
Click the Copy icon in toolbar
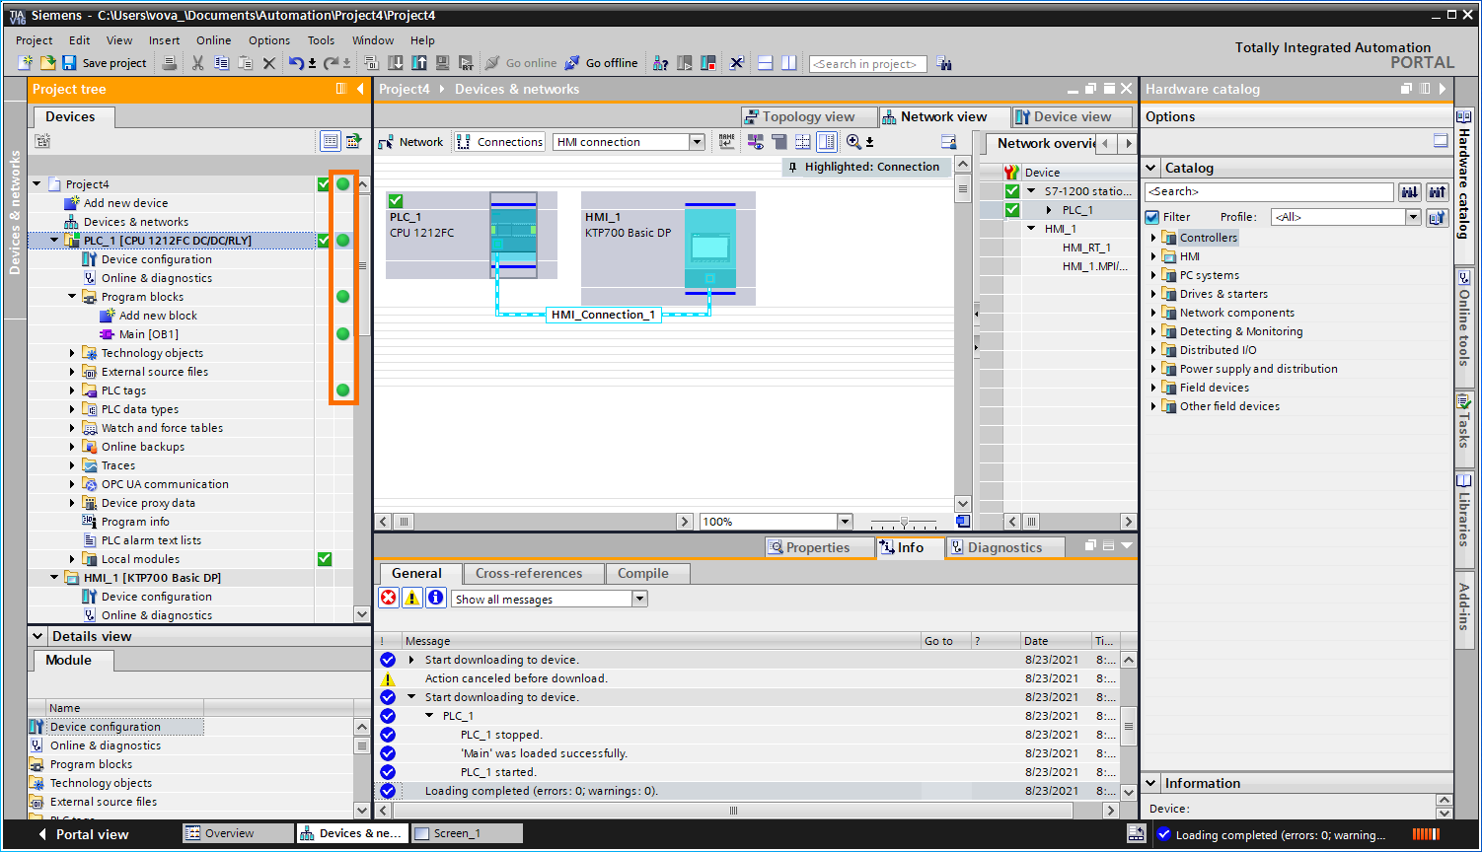click(221, 63)
